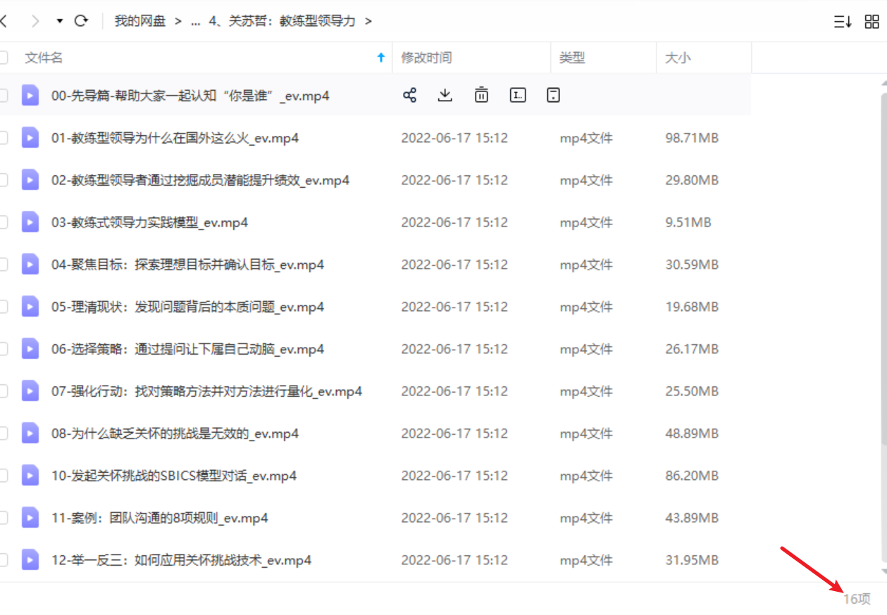The image size is (887, 615).
Task: Click the device-shaped icon on the 00-先导篇 row
Action: pyautogui.click(x=554, y=95)
